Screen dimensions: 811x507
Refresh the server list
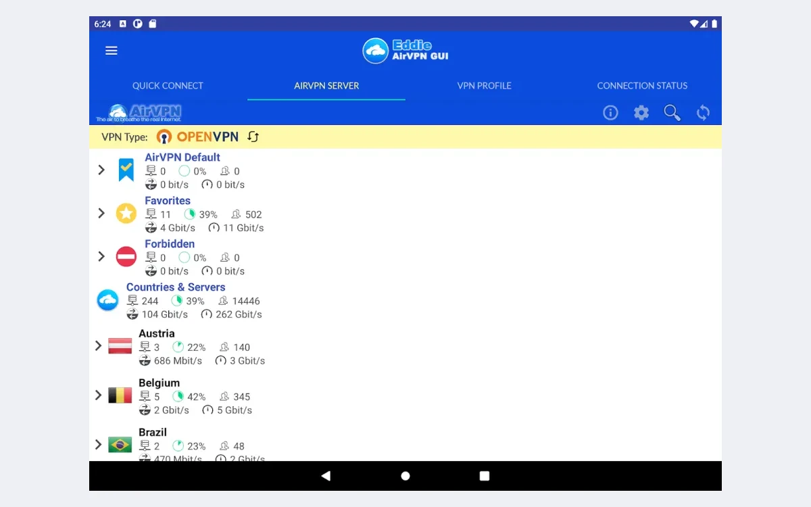coord(703,113)
